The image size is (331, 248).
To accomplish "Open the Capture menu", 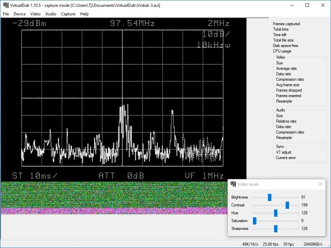I will pos(68,14).
